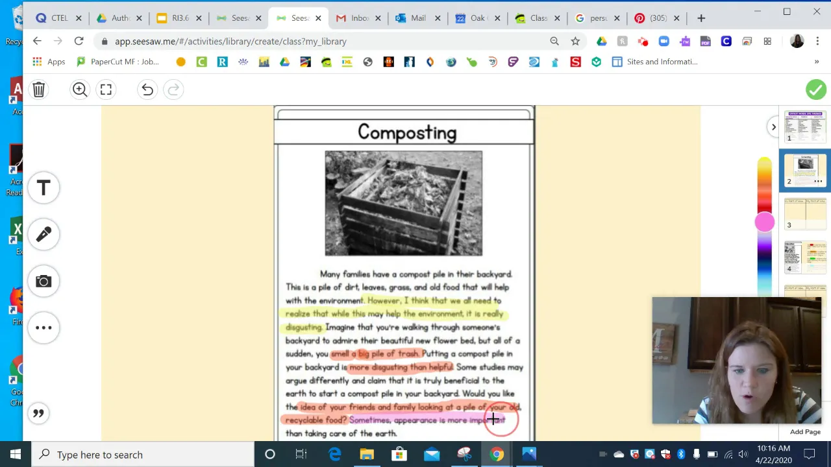Open the Windows Start menu
Screen dimensions: 831x467
16,455
